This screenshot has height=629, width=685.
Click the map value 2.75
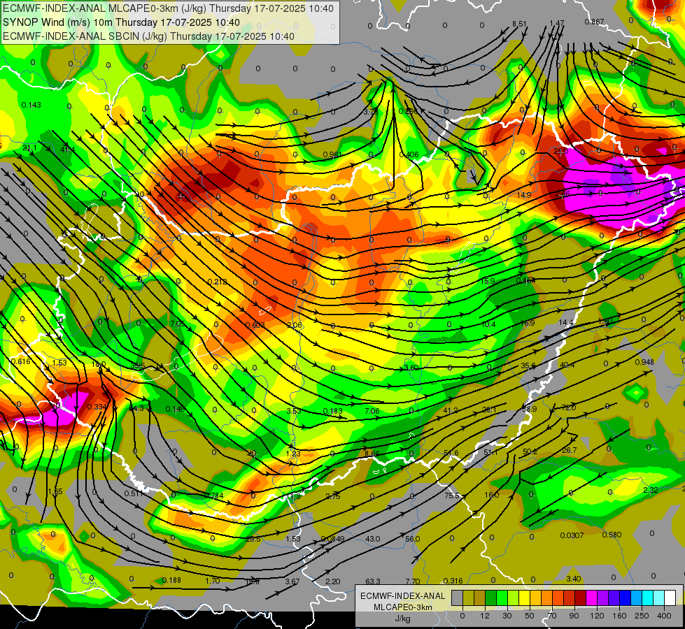click(333, 496)
